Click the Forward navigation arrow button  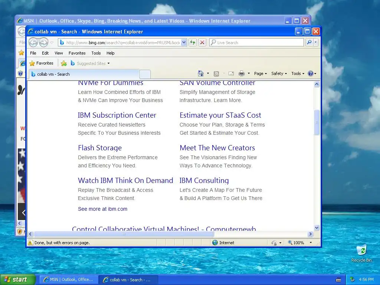tap(44, 42)
